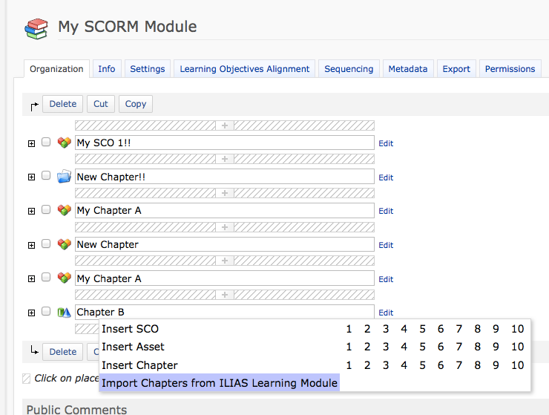The height and width of the screenshot is (415, 549).
Task: Click the SCO icon beside My SCO 1!!
Action: (64, 143)
